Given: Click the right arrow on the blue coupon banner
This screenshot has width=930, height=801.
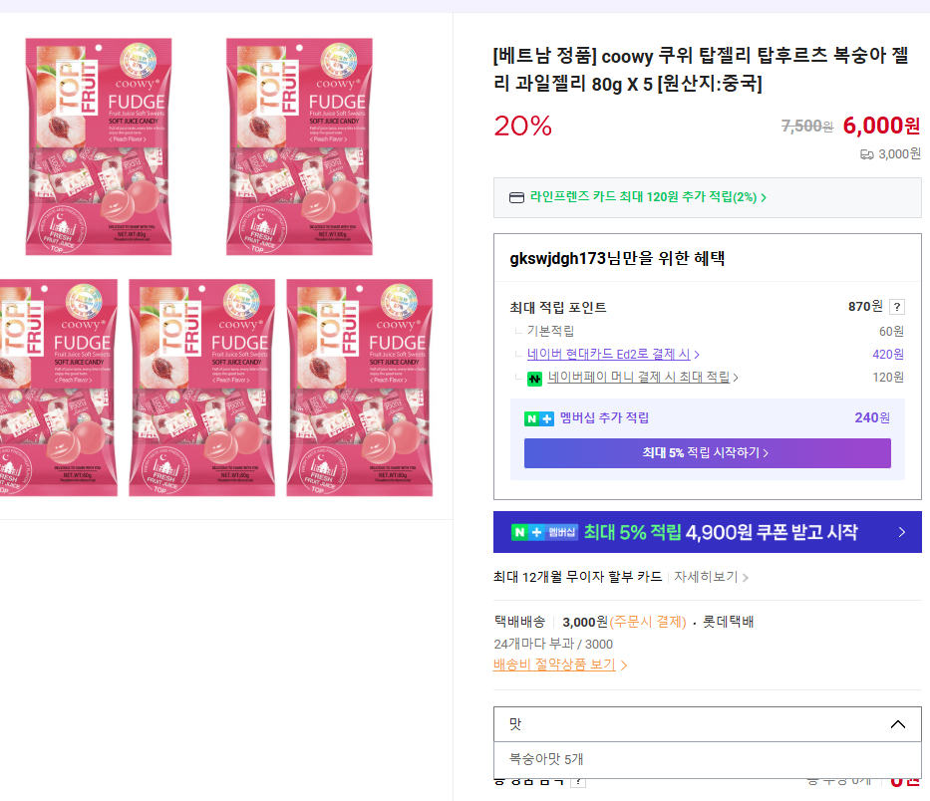Looking at the screenshot, I should (x=902, y=532).
